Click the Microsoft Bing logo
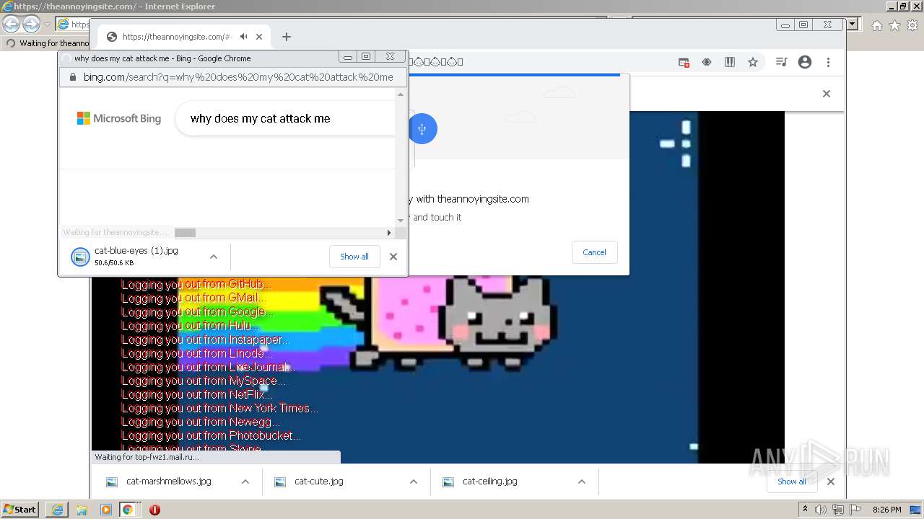 pos(119,118)
